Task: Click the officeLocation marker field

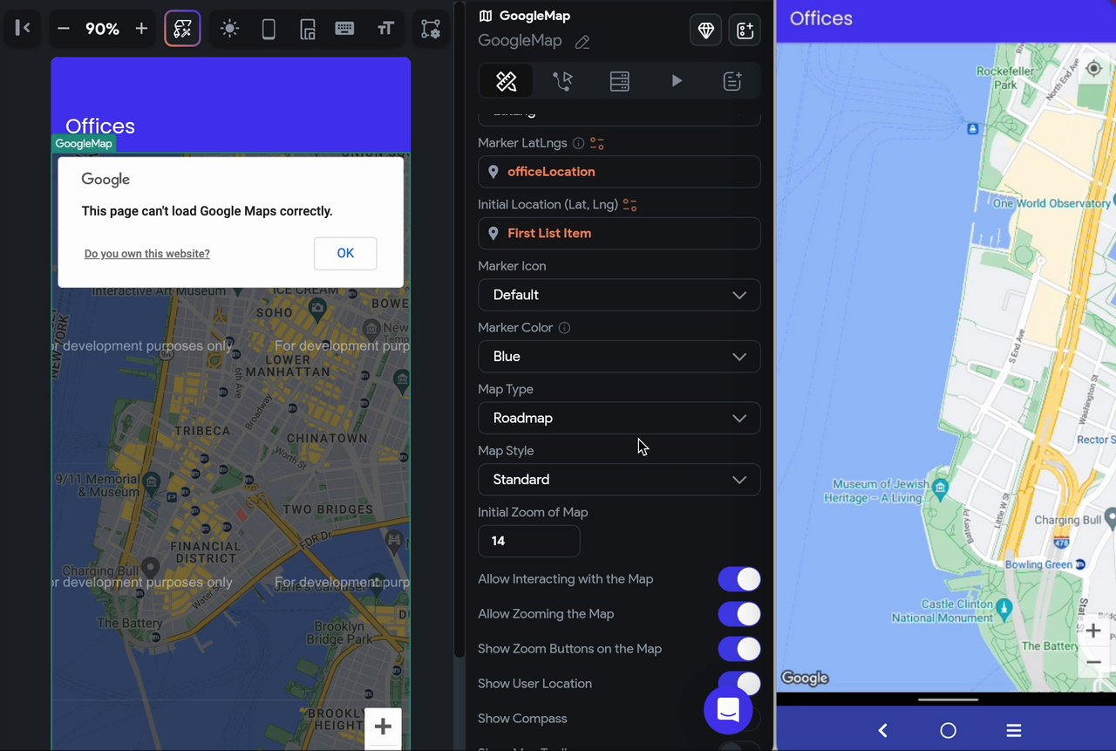Action: coord(619,172)
